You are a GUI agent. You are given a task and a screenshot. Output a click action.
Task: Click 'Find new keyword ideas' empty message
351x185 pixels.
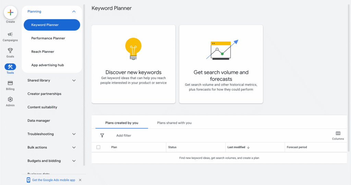[x=219, y=158]
